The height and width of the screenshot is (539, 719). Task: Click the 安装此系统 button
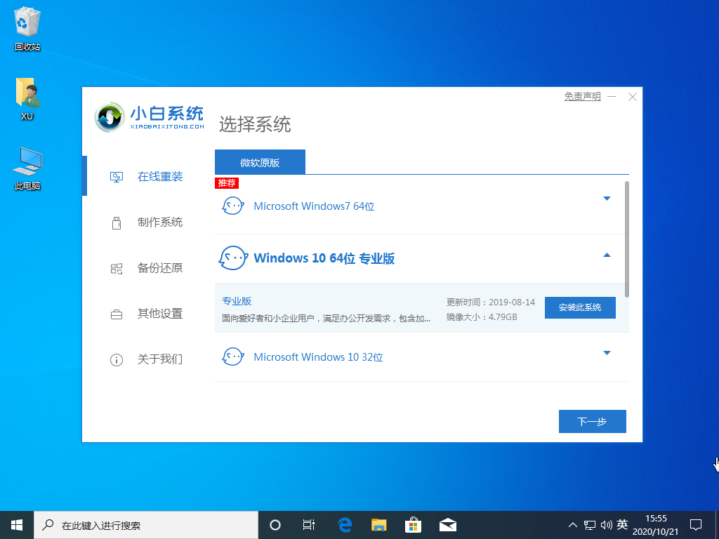pyautogui.click(x=580, y=307)
